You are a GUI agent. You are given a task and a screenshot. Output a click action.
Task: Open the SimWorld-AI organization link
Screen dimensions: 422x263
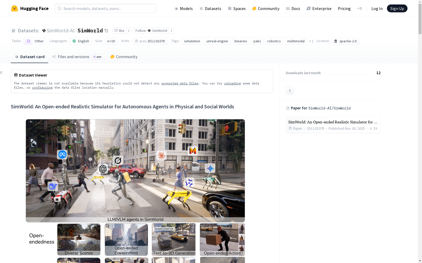click(60, 31)
